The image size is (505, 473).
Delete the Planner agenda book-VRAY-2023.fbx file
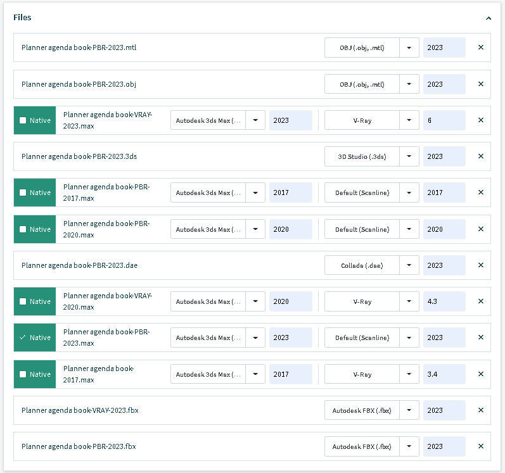point(480,410)
